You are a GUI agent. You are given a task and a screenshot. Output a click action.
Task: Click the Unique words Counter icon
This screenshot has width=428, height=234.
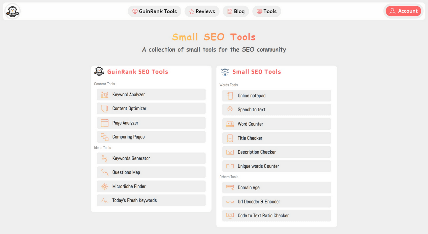[230, 166]
